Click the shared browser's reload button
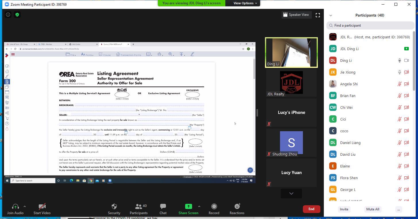This screenshot has height=219, width=418. click(15, 49)
